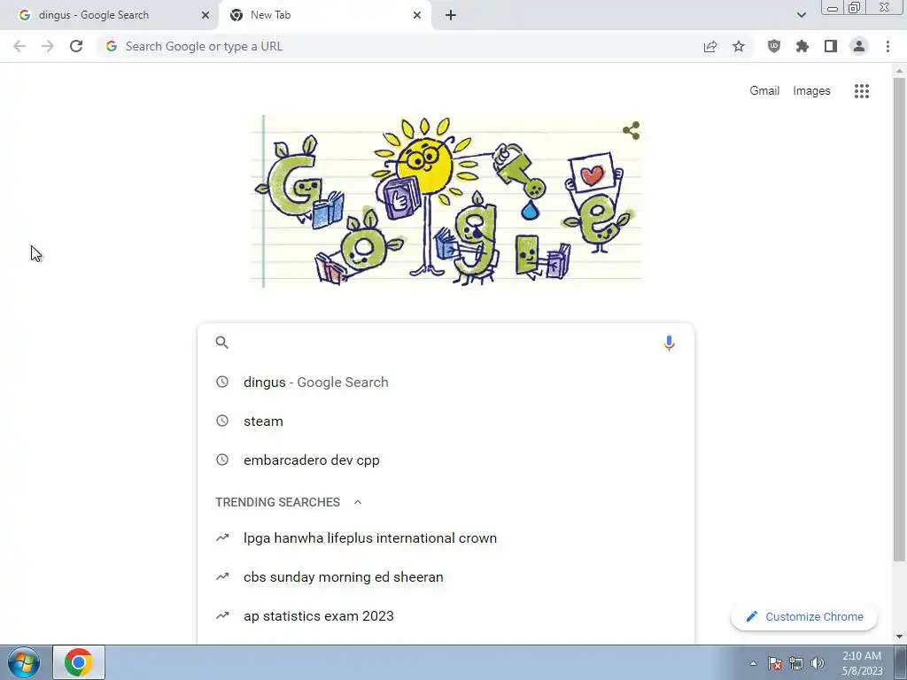907x680 pixels.
Task: Click the Show Desktop strip on taskbar
Action: (x=900, y=662)
